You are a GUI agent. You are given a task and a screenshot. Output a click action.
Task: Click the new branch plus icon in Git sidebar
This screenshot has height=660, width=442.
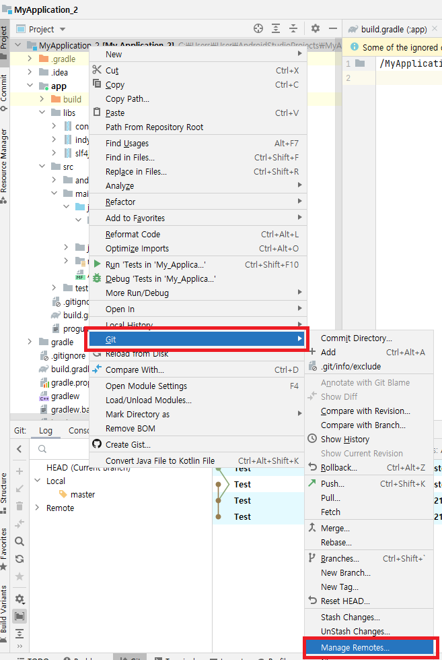click(20, 471)
